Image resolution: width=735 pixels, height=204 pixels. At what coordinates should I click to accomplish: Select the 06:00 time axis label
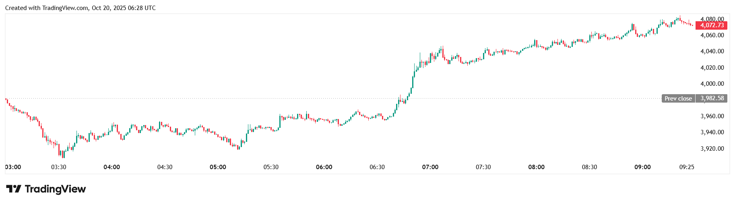pyautogui.click(x=324, y=167)
